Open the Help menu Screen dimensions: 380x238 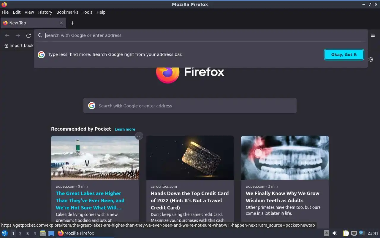(x=101, y=12)
